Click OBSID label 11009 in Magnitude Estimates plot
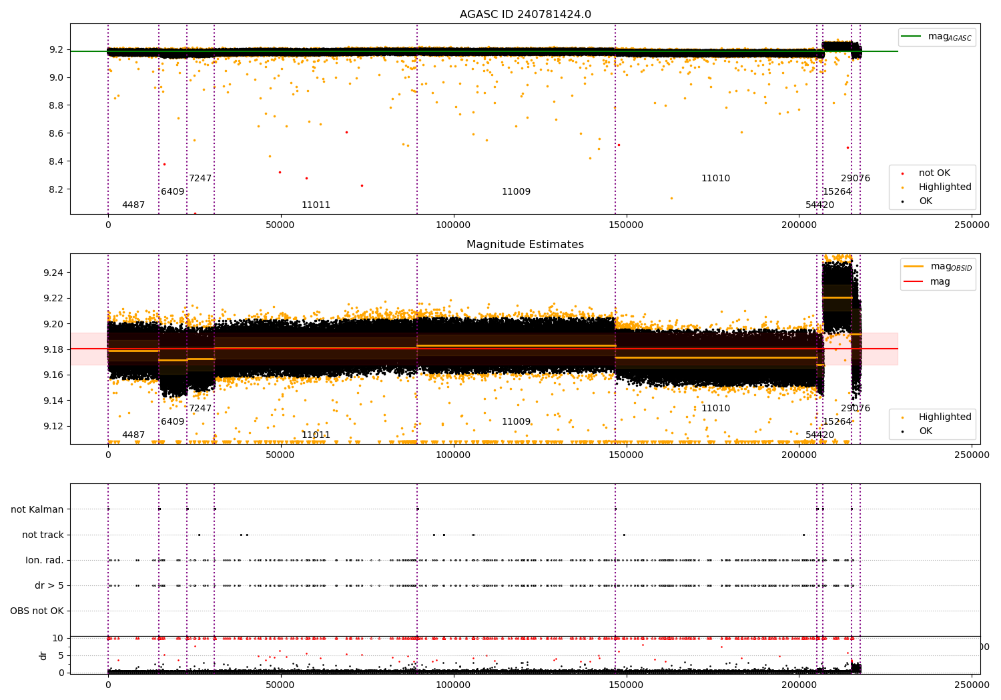Screen dimensions: 1001x700 516,422
